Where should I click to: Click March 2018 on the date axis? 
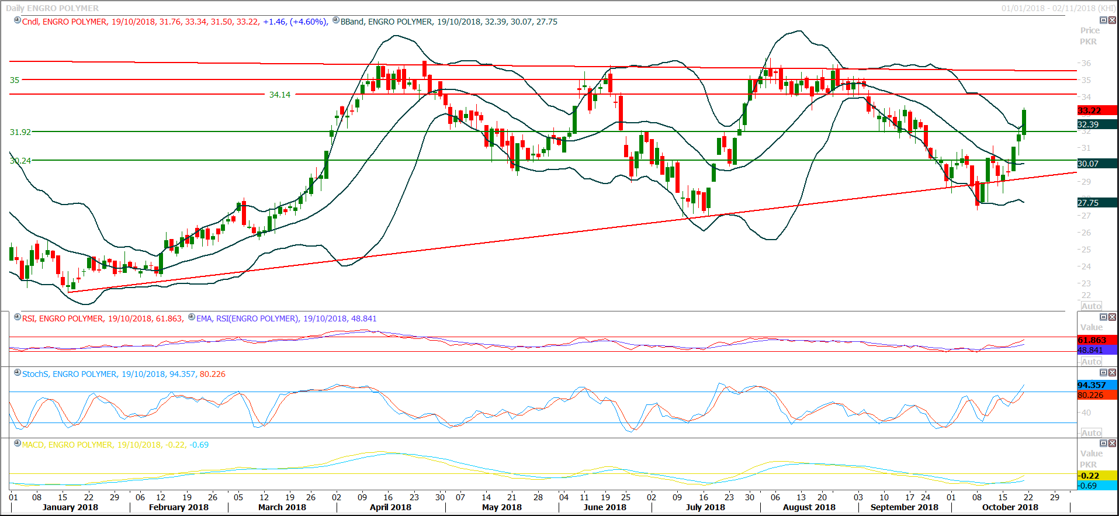(x=282, y=507)
